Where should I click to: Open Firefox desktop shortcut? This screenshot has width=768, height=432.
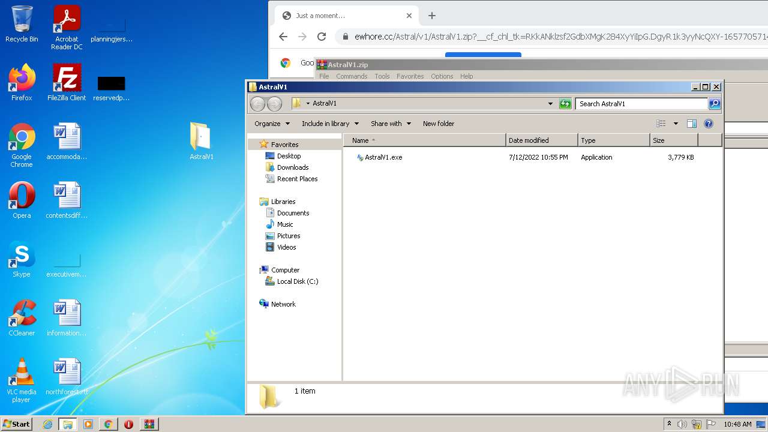22,83
